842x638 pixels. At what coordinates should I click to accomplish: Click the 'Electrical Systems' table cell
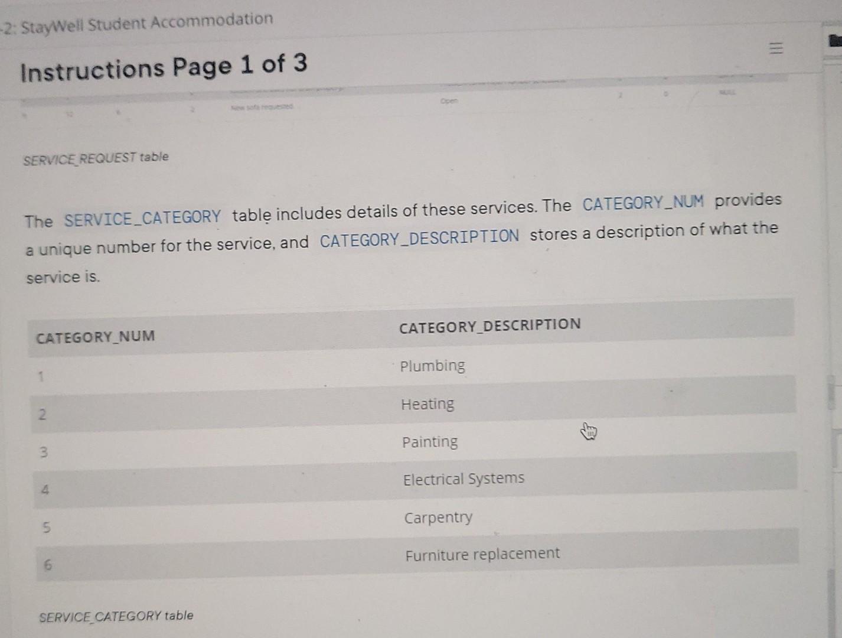464,479
